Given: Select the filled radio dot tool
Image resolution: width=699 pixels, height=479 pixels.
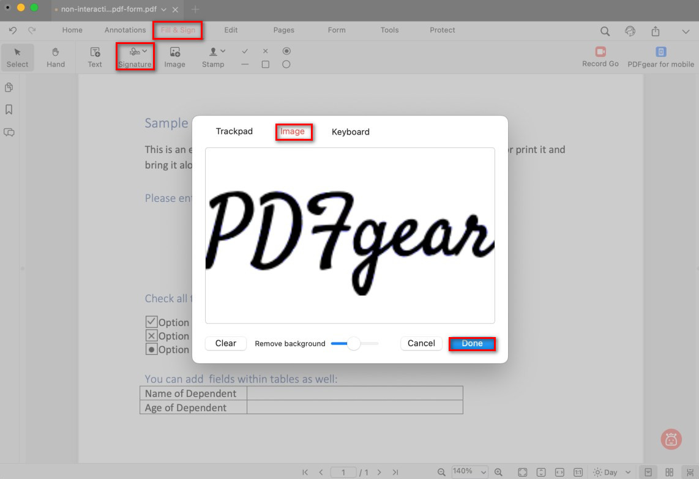Looking at the screenshot, I should click(x=286, y=51).
